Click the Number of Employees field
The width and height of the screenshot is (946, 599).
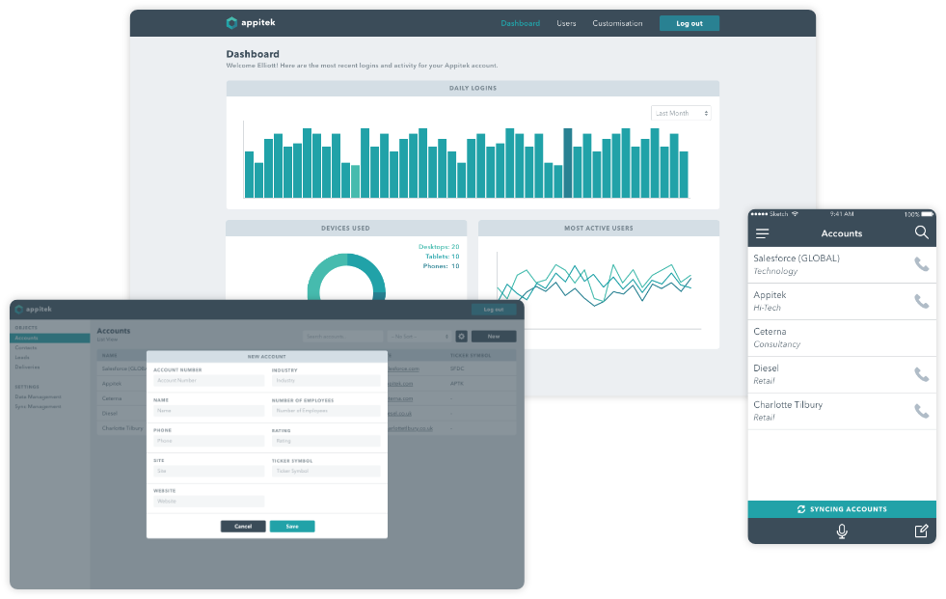click(326, 411)
